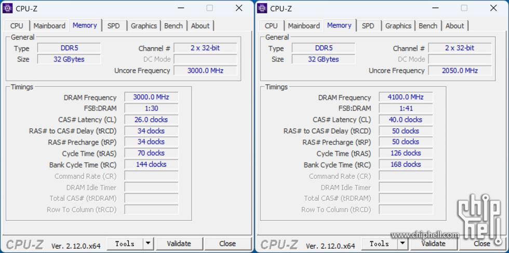Select Mainboard tab in right window

pyautogui.click(x=304, y=26)
